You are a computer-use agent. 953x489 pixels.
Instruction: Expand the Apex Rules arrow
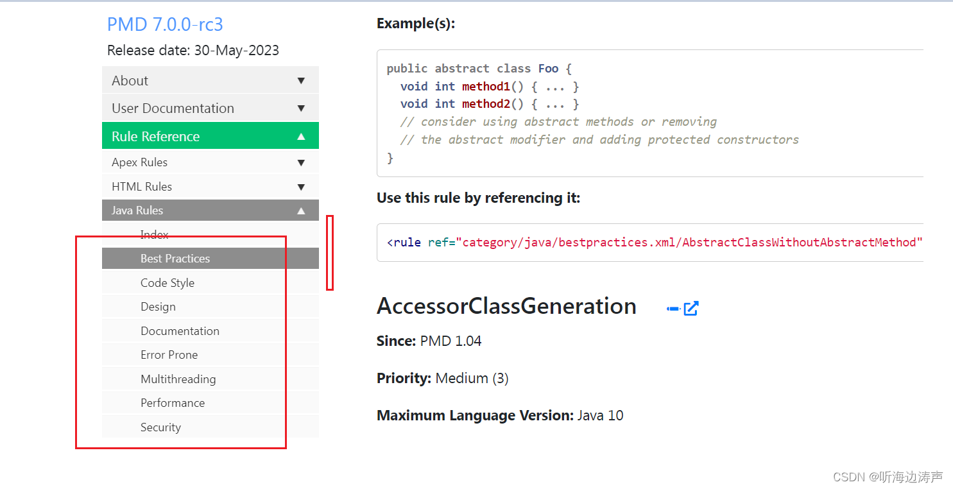pyautogui.click(x=301, y=162)
